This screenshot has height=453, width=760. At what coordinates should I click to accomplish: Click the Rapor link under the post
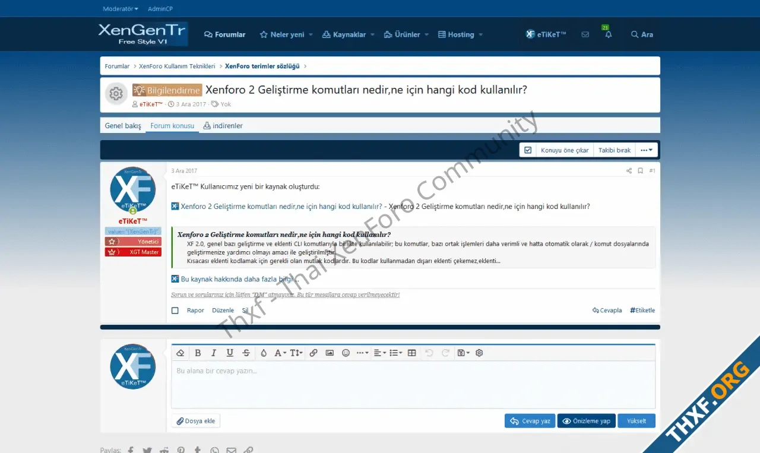click(195, 311)
